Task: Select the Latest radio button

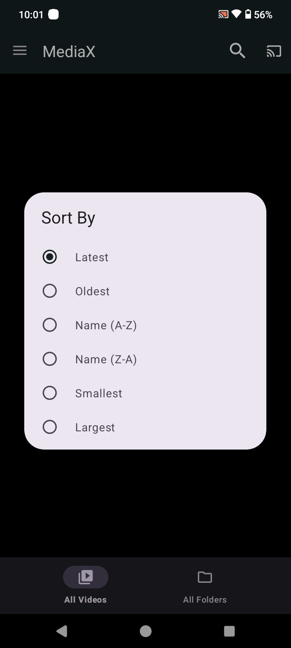Action: point(50,257)
